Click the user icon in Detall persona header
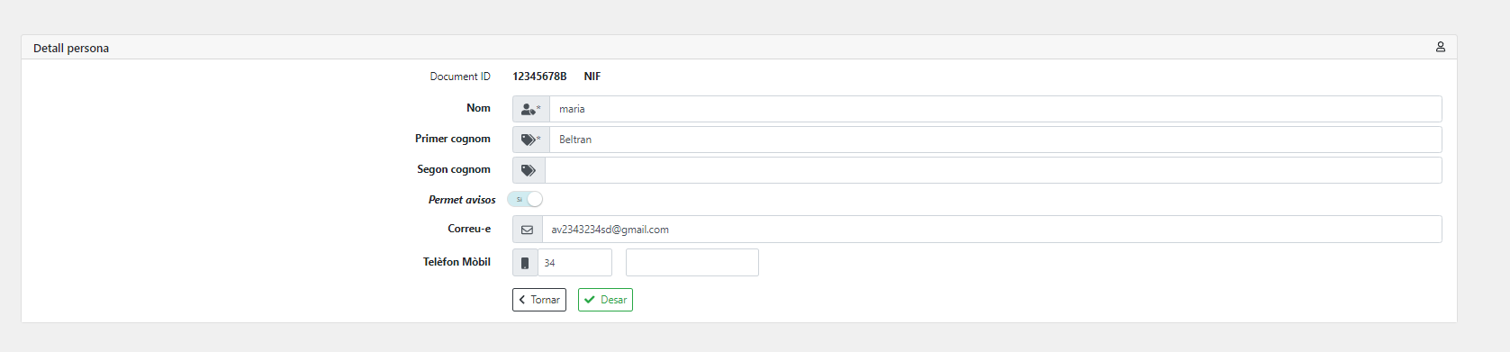 coord(1440,47)
